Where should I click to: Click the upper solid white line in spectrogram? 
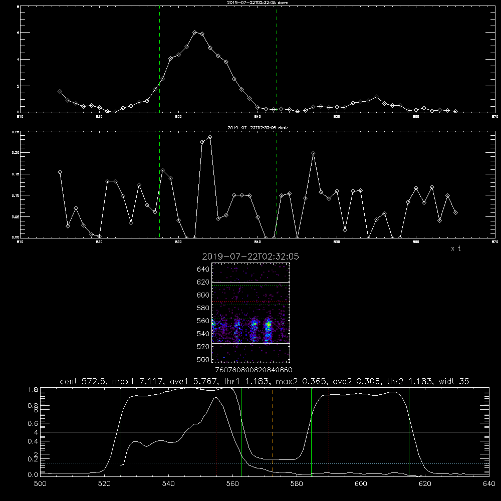(x=250, y=282)
